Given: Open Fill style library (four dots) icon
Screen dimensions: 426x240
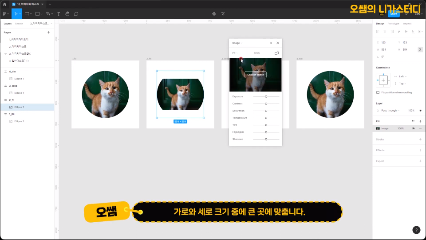Looking at the screenshot, I should coord(413,121).
